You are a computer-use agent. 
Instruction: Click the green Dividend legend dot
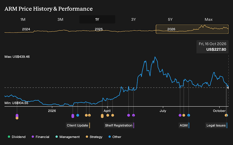(9, 137)
